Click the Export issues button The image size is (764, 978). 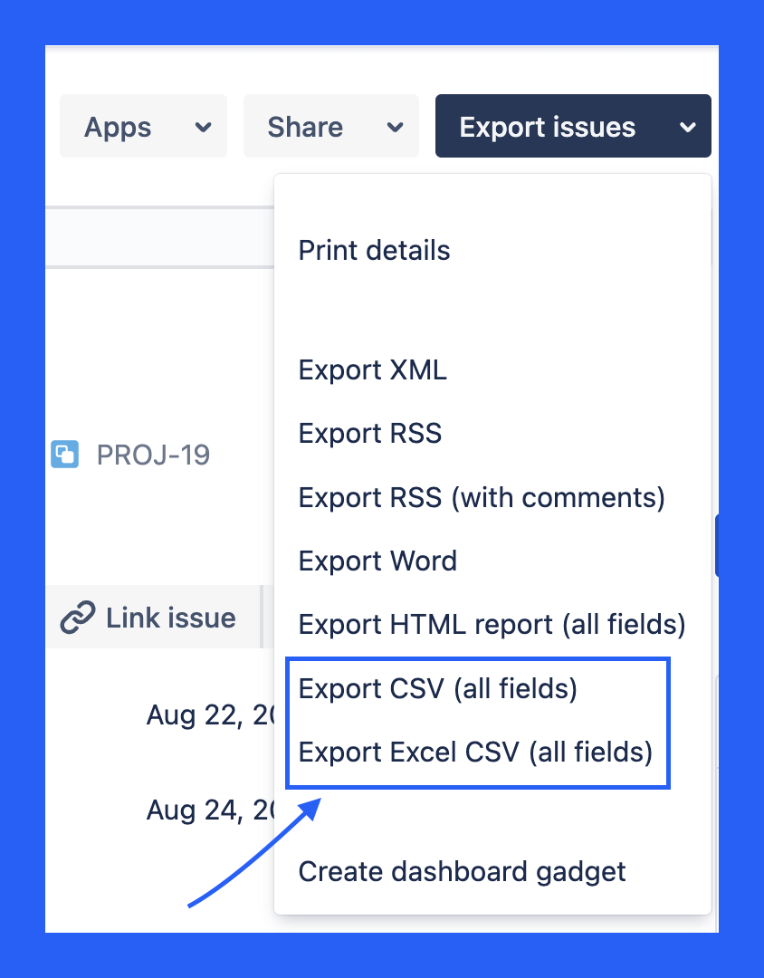point(548,126)
